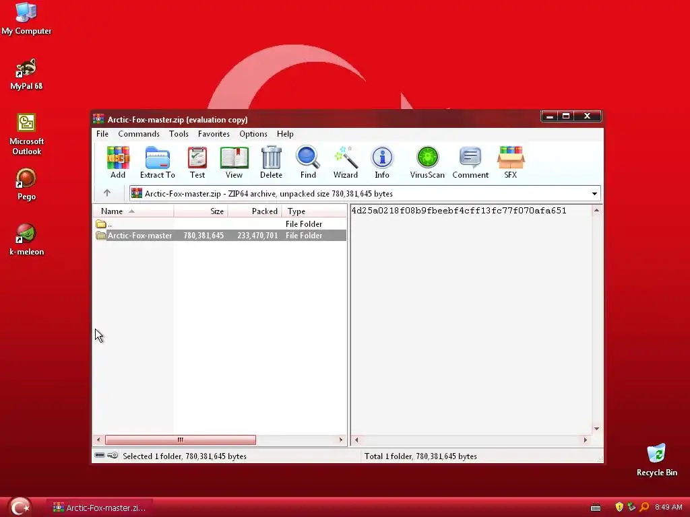Click comment pane scroll up arrow
This screenshot has height=517, width=690.
point(597,210)
